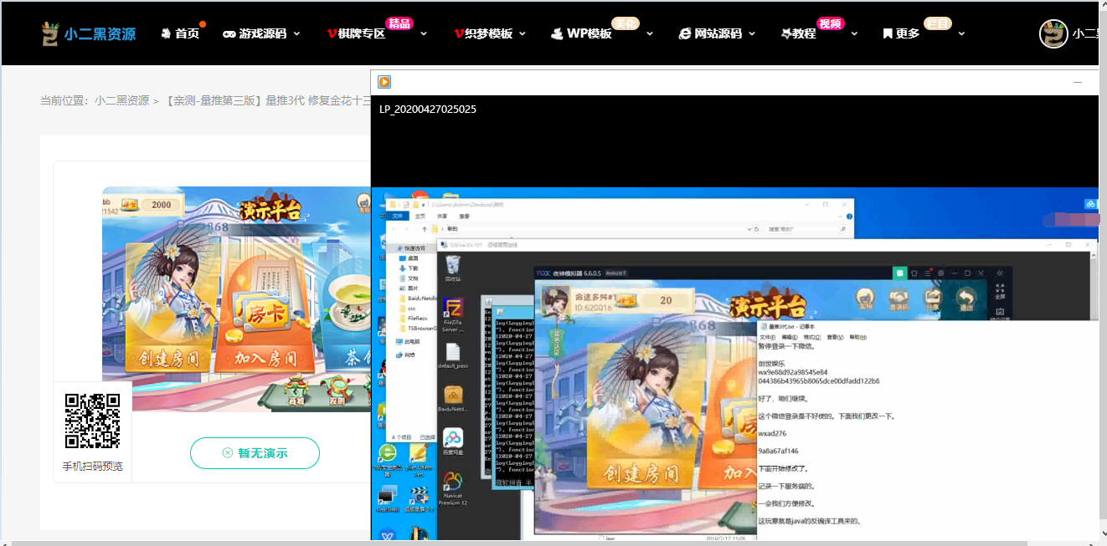The width and height of the screenshot is (1107, 546).
Task: Collapse the Nox emulator side toolbar chevrons
Action: pos(1000,273)
